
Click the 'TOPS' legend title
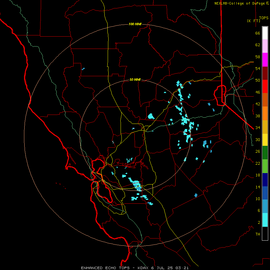tap(264, 18)
